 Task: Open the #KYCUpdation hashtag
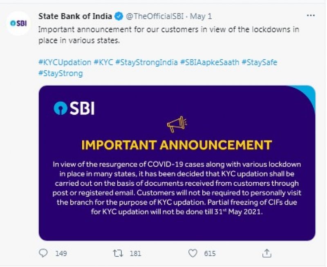click(x=65, y=62)
